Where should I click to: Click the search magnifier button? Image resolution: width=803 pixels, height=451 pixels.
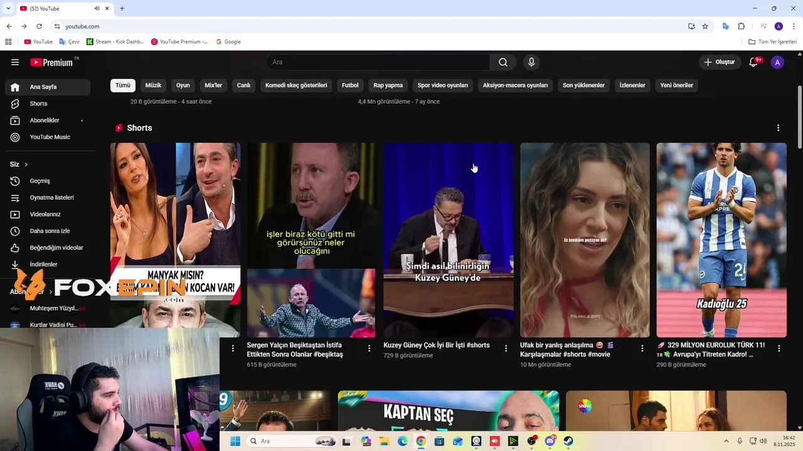pyautogui.click(x=503, y=62)
